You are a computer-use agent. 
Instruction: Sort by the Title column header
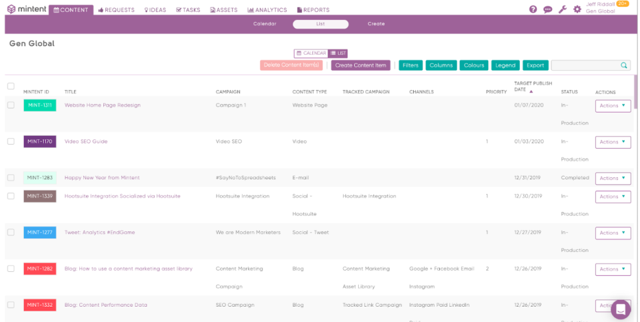(70, 92)
